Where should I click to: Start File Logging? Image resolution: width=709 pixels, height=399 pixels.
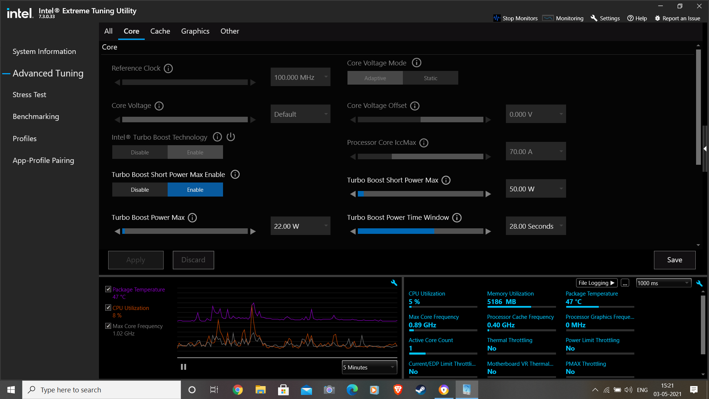click(x=596, y=283)
